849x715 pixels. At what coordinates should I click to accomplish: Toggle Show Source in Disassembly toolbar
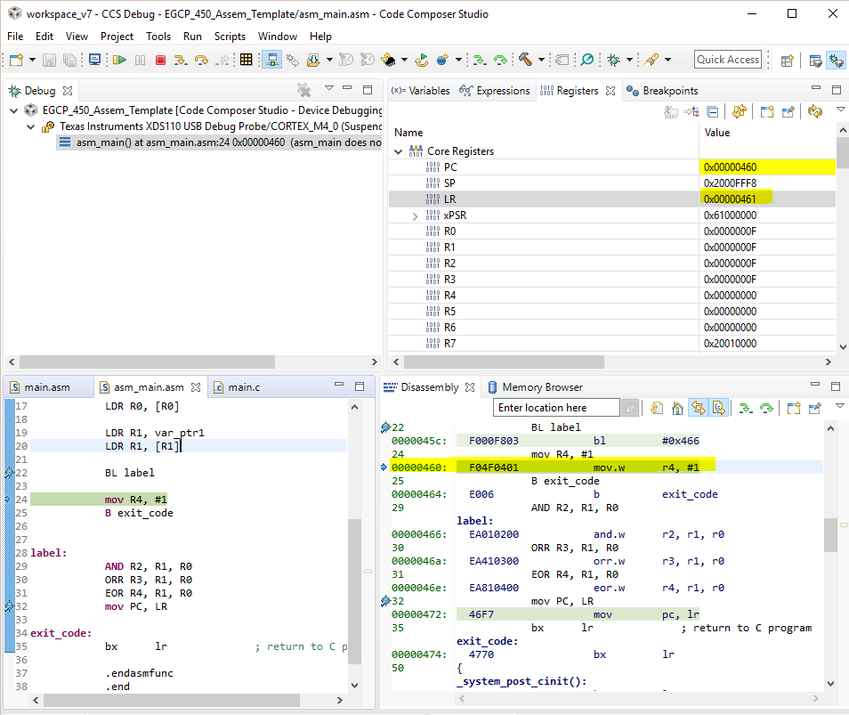(x=719, y=408)
